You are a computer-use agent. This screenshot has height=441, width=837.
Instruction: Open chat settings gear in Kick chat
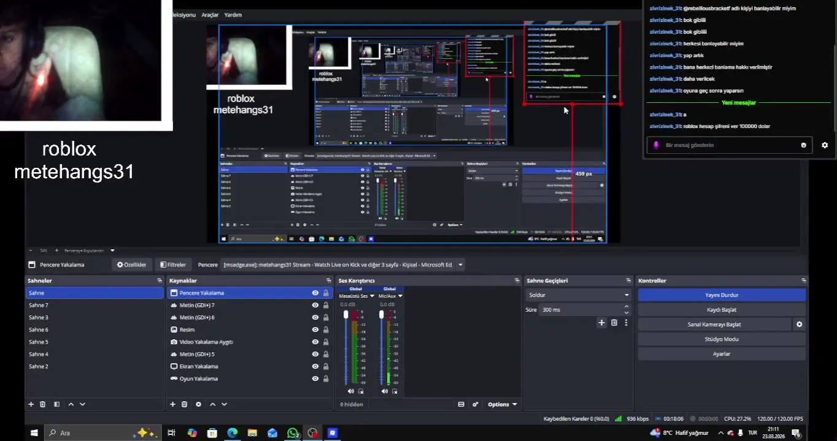(x=825, y=145)
